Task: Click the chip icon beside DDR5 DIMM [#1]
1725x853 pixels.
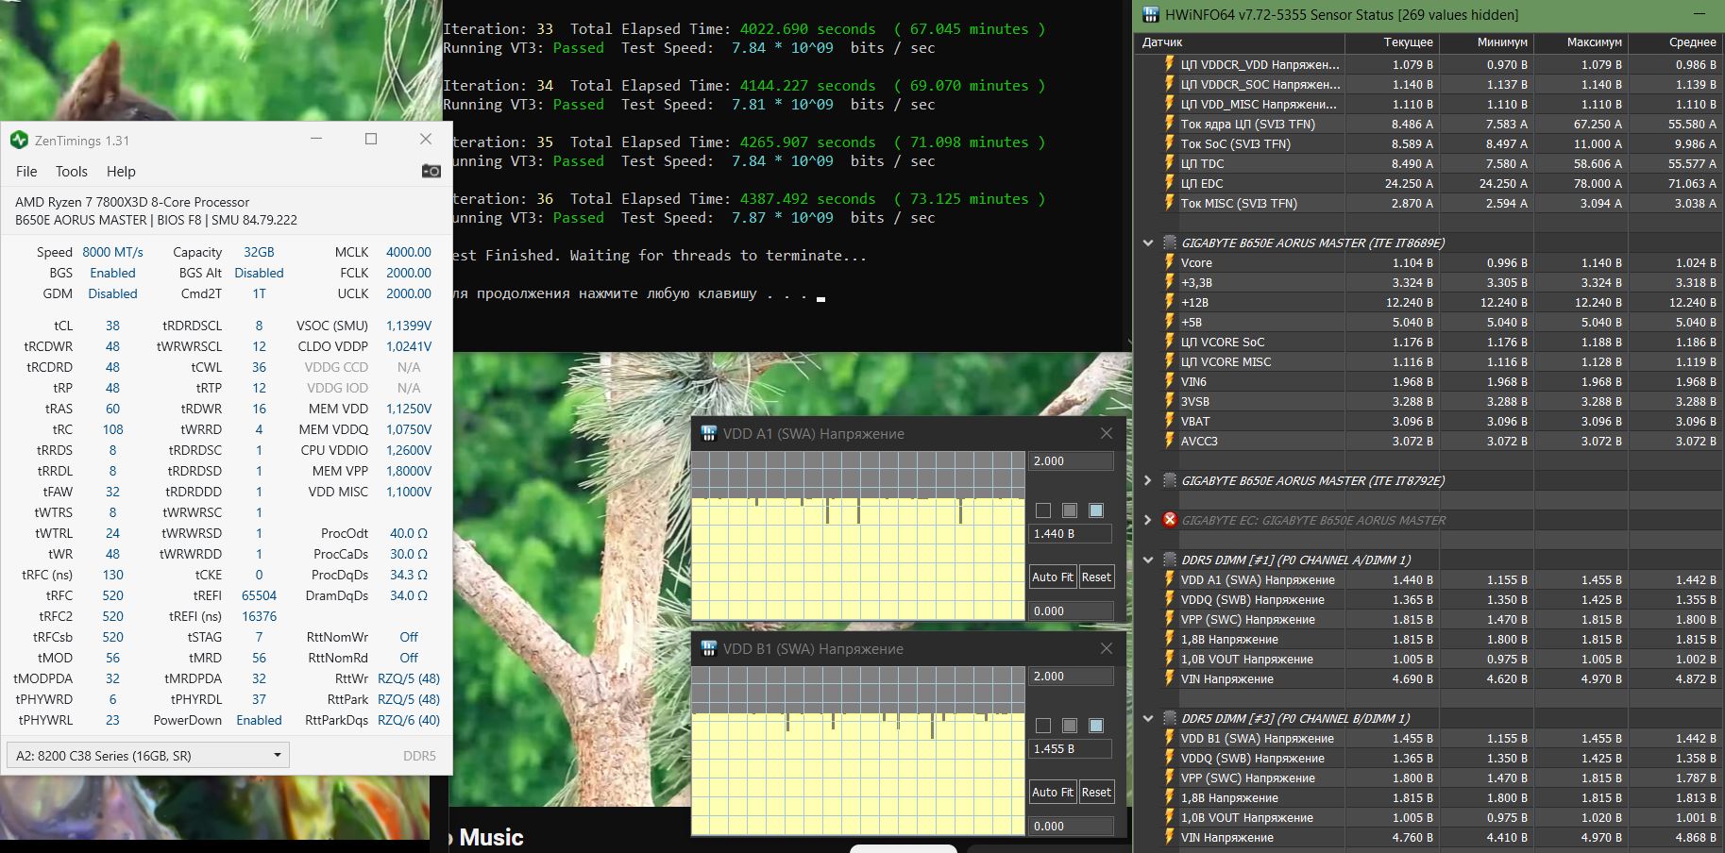Action: (1170, 560)
